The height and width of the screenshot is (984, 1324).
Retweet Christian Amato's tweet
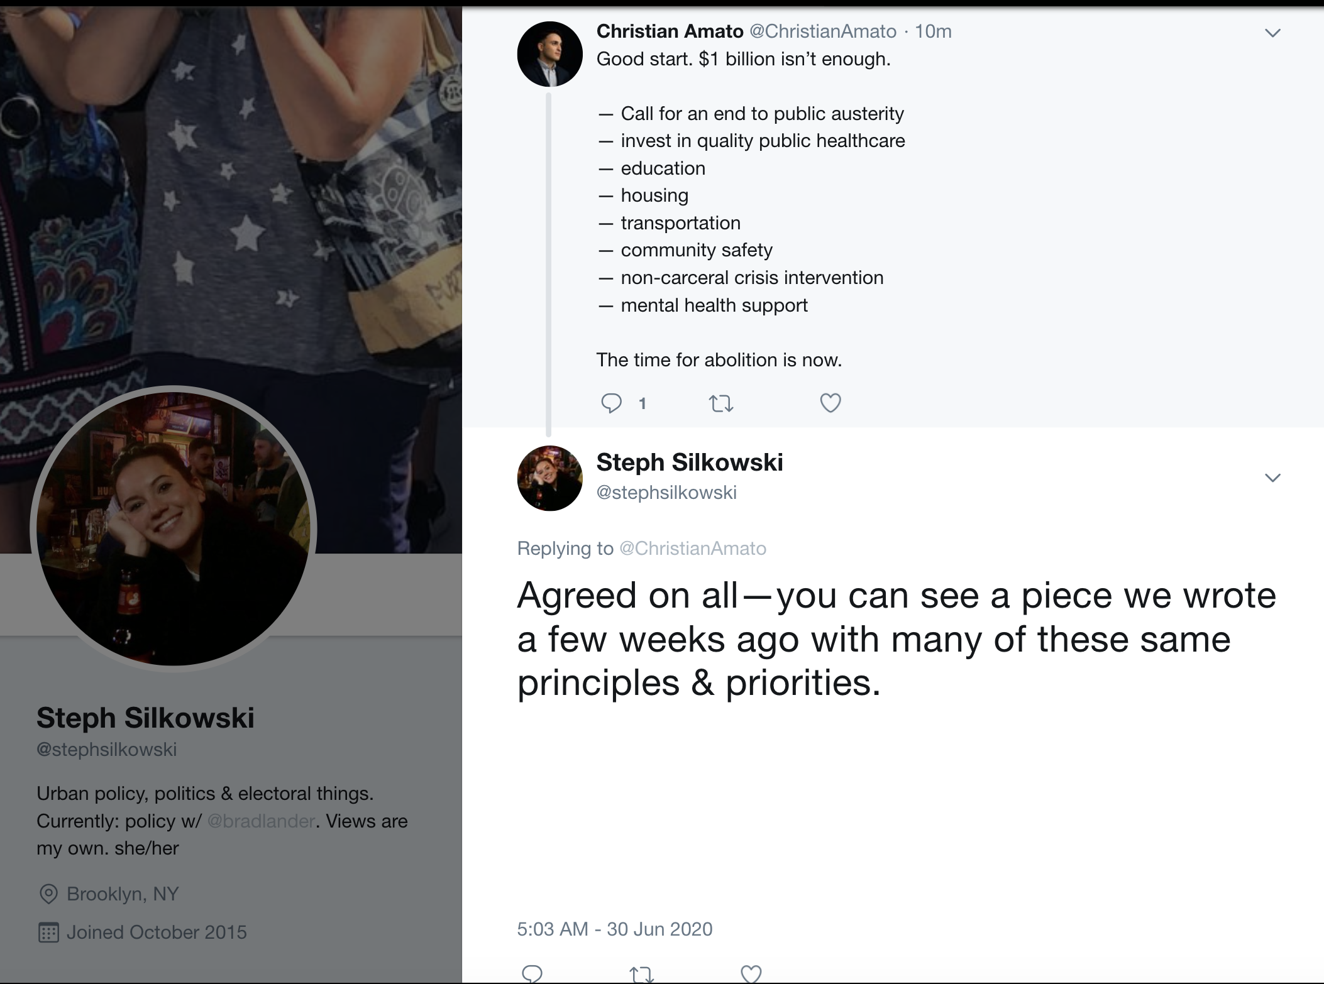tap(721, 403)
